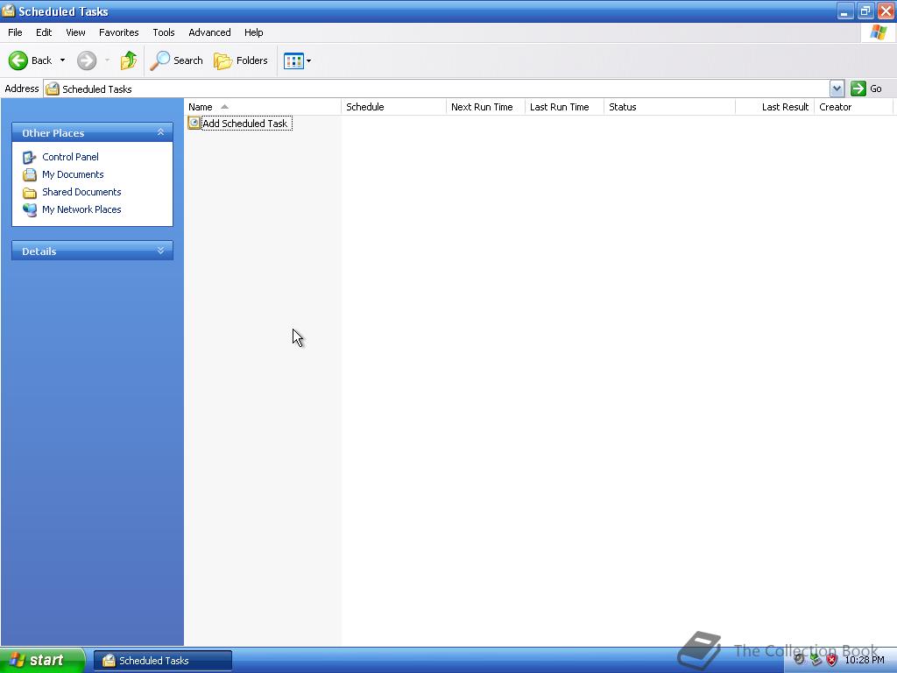Screen dimensions: 897x673
Task: Open the Control Panel link
Action: [x=70, y=157]
